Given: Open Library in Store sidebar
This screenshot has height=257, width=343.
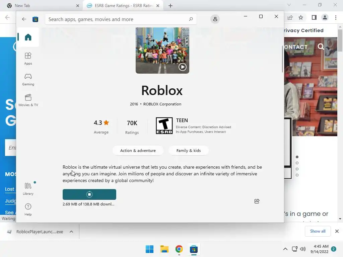Looking at the screenshot, I should (28, 189).
